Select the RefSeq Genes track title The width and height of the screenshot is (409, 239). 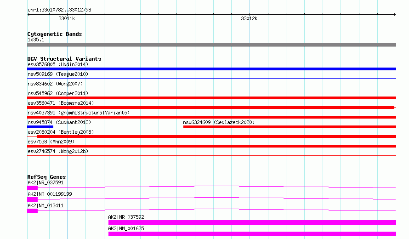coord(46,177)
